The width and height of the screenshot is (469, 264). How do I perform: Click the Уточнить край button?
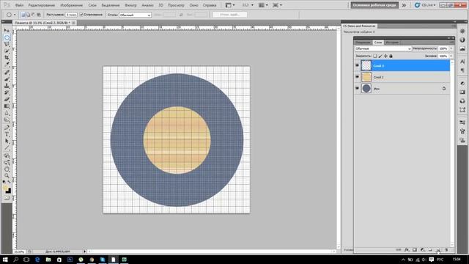point(229,15)
